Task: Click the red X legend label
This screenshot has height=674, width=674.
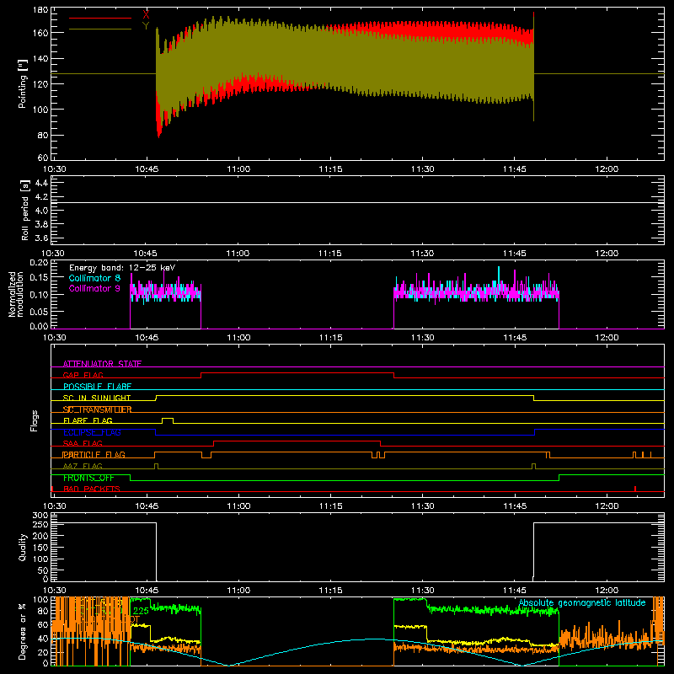Action: click(146, 15)
